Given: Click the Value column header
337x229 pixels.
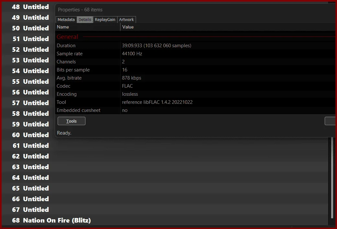Looking at the screenshot, I should 229,27.
